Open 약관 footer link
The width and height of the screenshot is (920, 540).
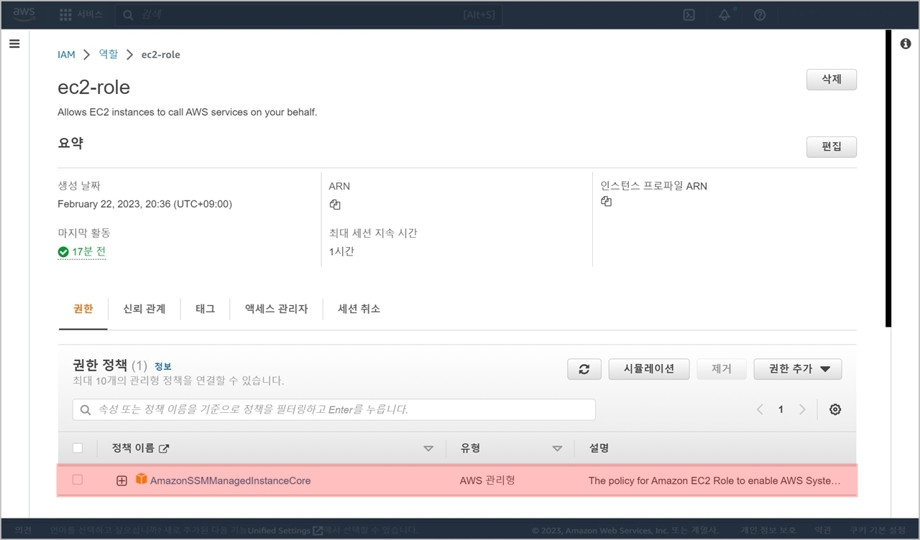tap(823, 531)
